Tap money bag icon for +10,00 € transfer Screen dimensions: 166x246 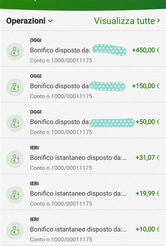(15, 231)
